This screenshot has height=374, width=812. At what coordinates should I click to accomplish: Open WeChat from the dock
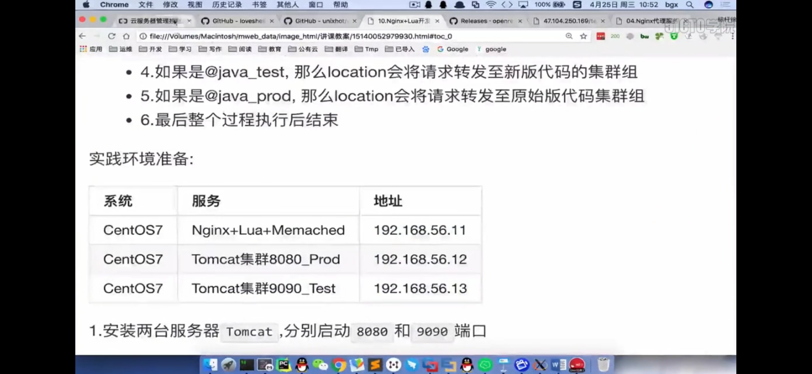tap(320, 365)
